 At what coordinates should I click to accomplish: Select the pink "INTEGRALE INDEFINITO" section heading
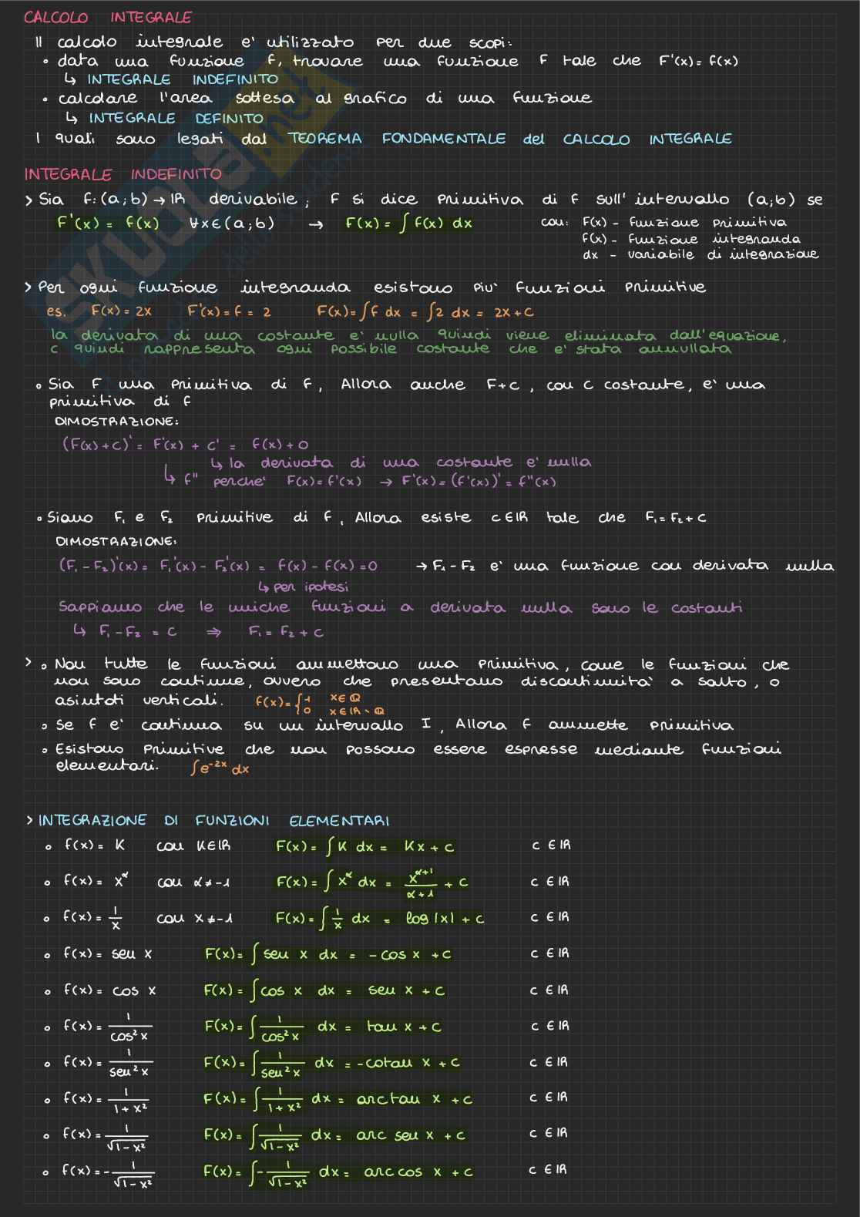point(123,174)
